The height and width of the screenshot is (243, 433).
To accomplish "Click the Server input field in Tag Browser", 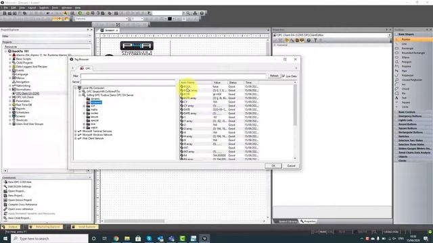I will click(128, 82).
